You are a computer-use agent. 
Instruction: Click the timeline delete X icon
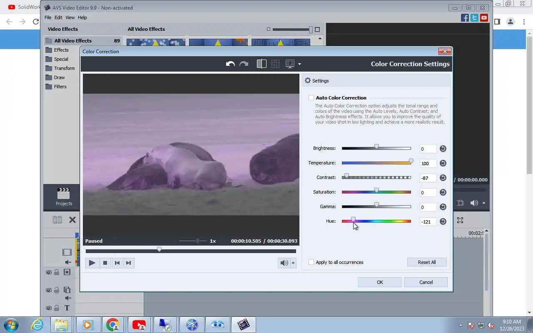[72, 220]
